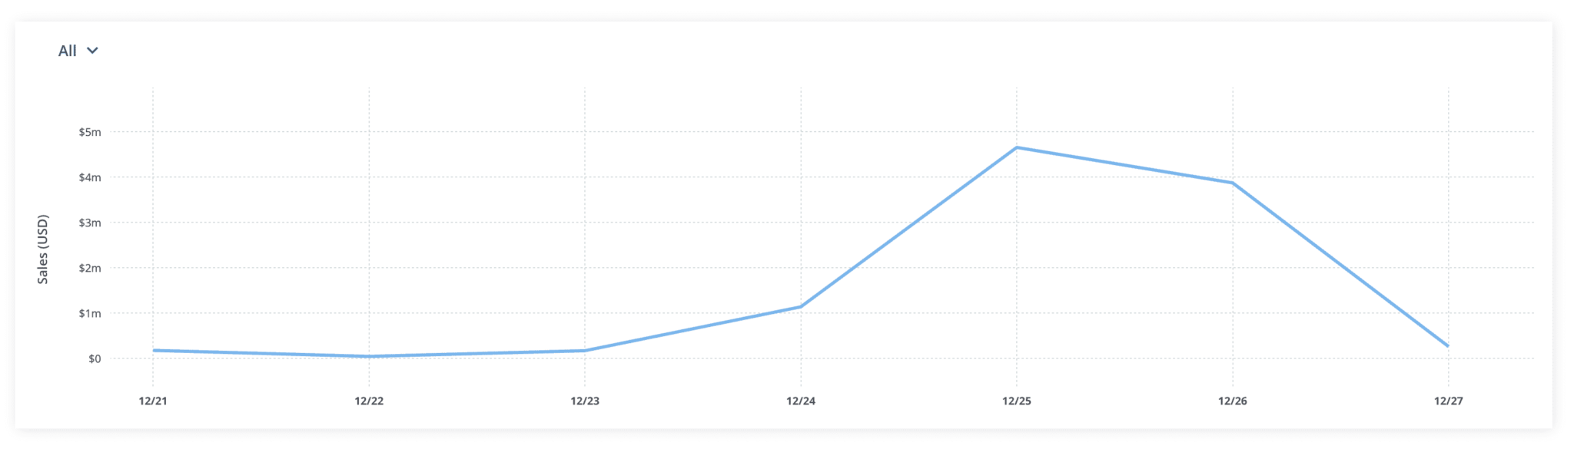Click the line's starting point at 12/21
This screenshot has height=449, width=1574.
pyautogui.click(x=154, y=350)
